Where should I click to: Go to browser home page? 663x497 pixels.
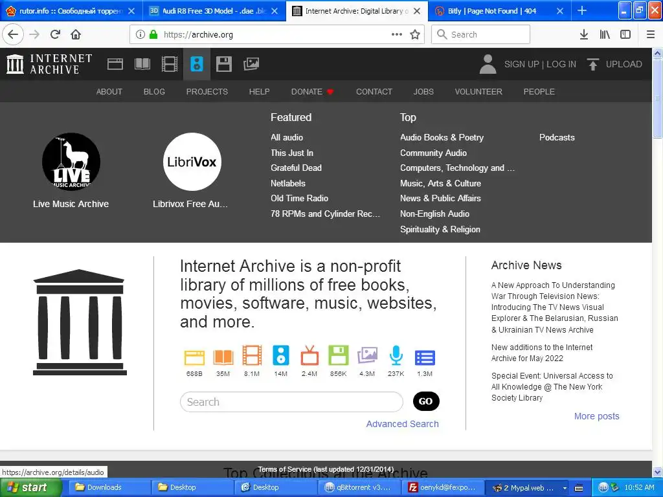click(x=76, y=34)
